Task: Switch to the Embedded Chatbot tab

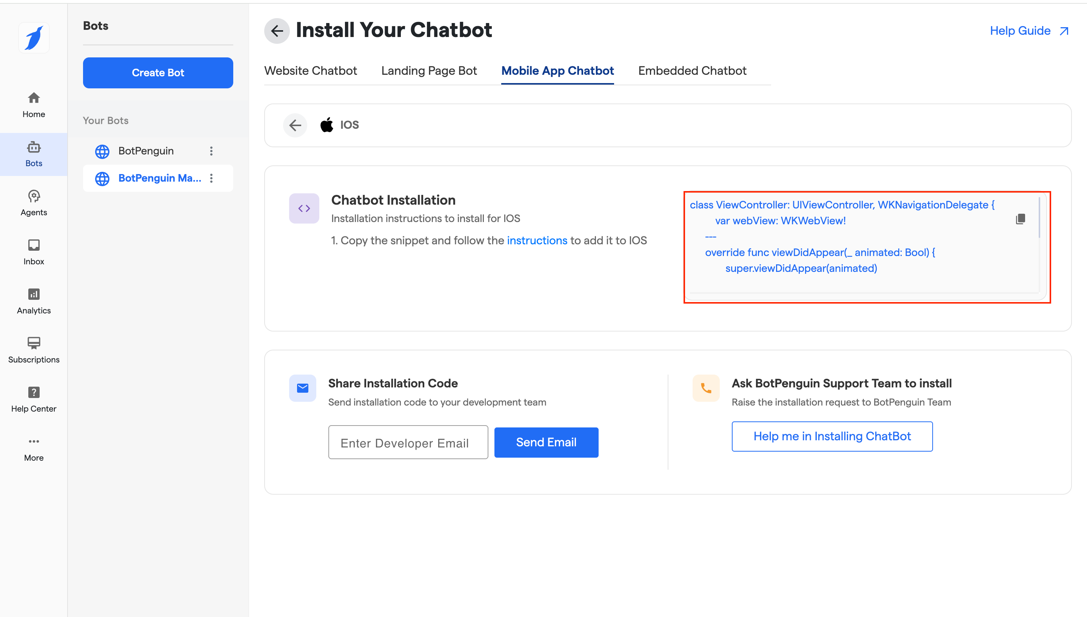Action: [692, 71]
